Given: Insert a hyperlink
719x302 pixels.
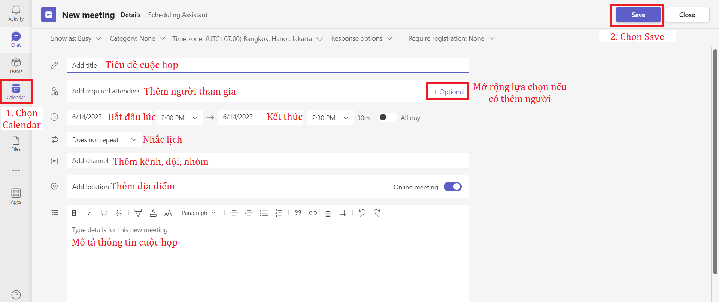Looking at the screenshot, I should pyautogui.click(x=313, y=213).
